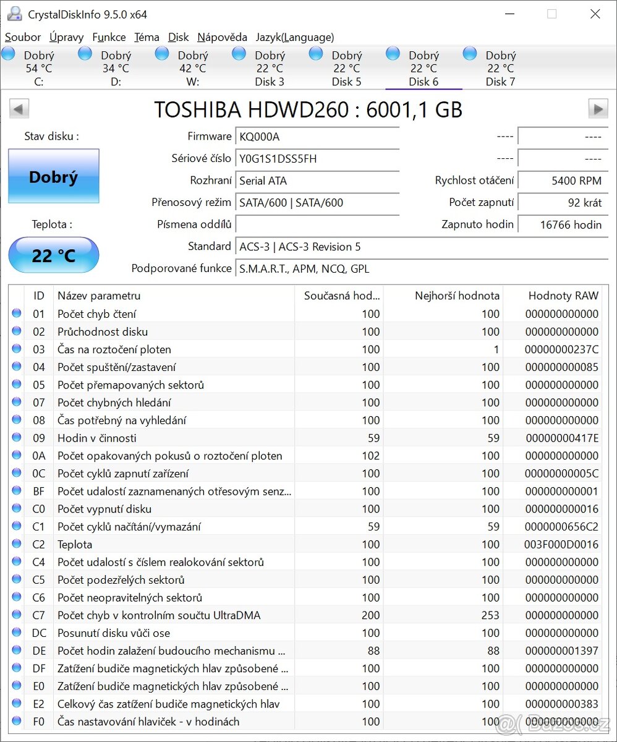Open the Jazyk(Language) menu

[295, 37]
